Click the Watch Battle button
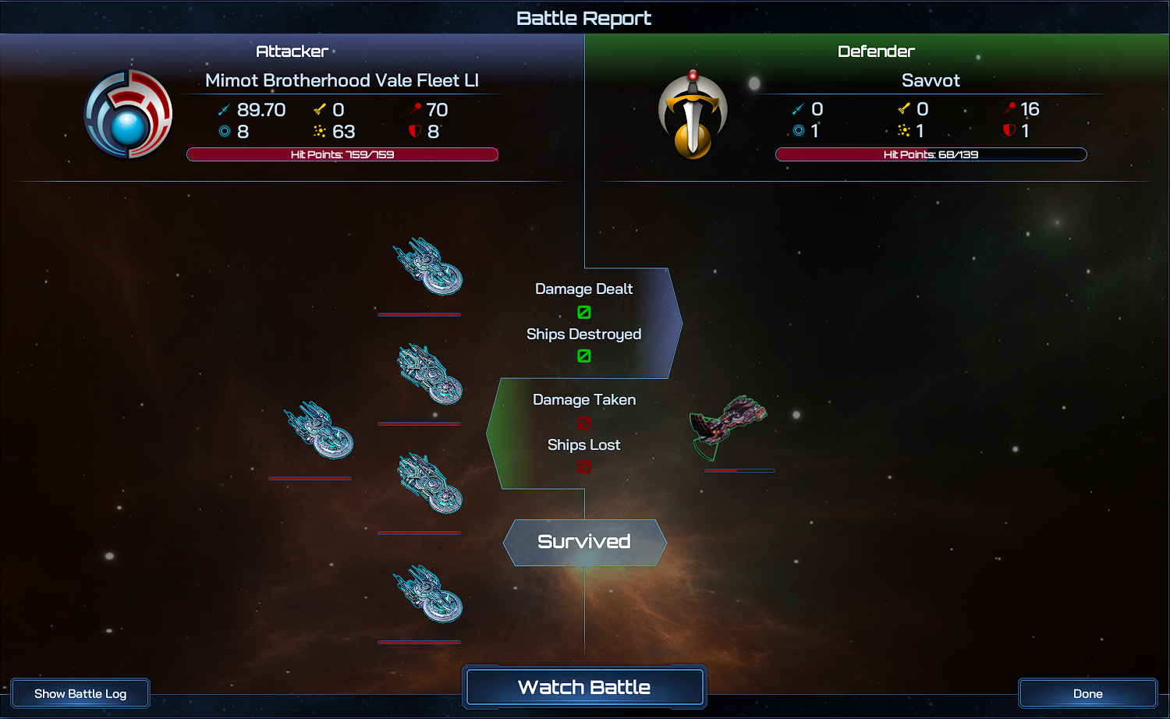The image size is (1170, 719). (x=584, y=687)
